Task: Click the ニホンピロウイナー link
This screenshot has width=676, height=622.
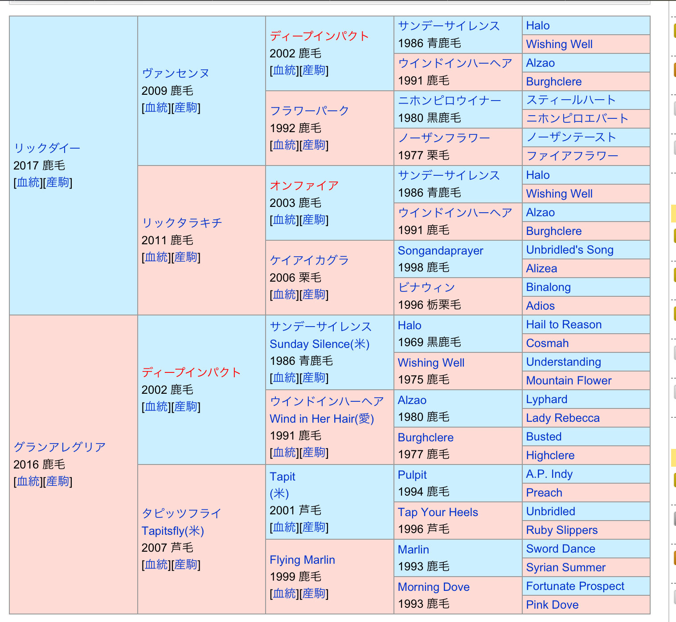Action: point(450,101)
